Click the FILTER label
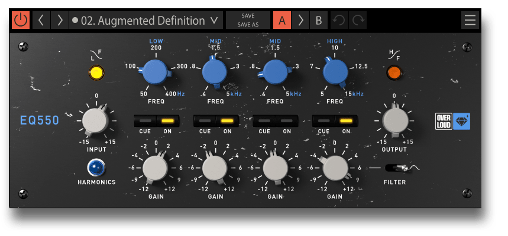508x236 pixels. click(394, 182)
